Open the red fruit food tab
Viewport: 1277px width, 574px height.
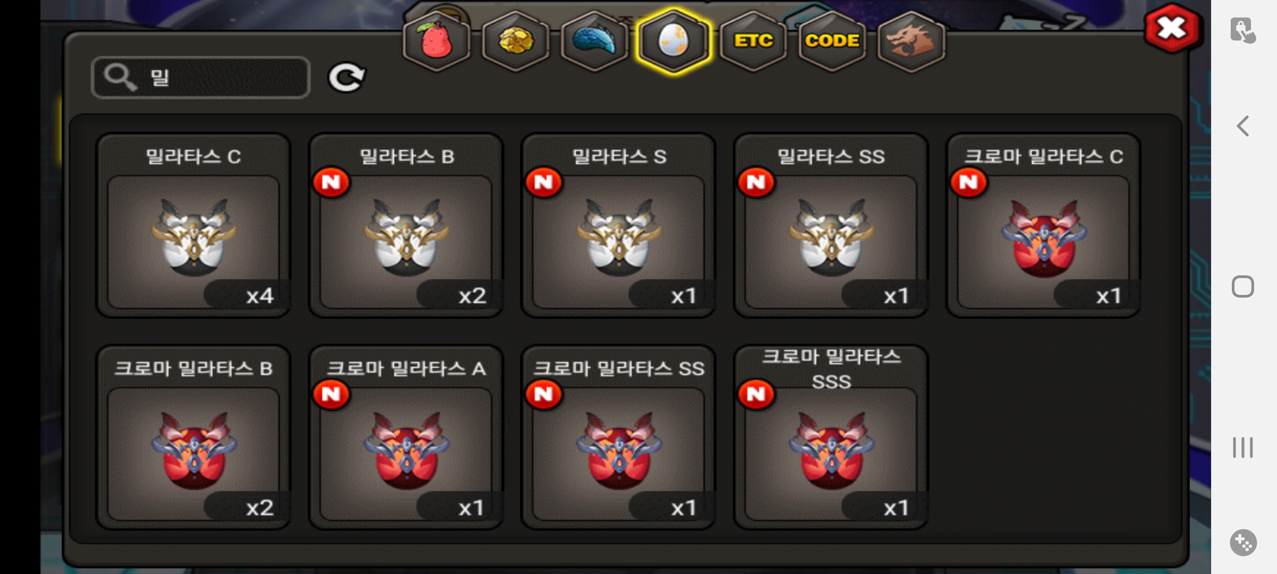436,41
